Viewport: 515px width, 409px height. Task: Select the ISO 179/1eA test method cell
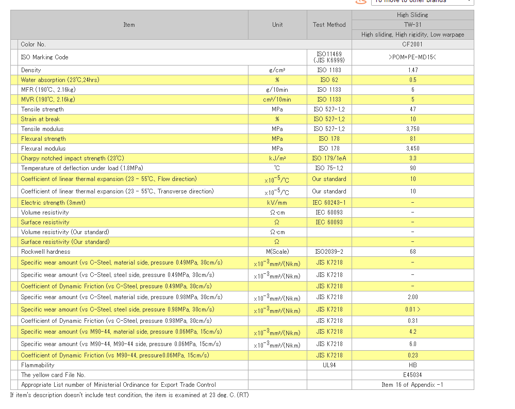(329, 158)
